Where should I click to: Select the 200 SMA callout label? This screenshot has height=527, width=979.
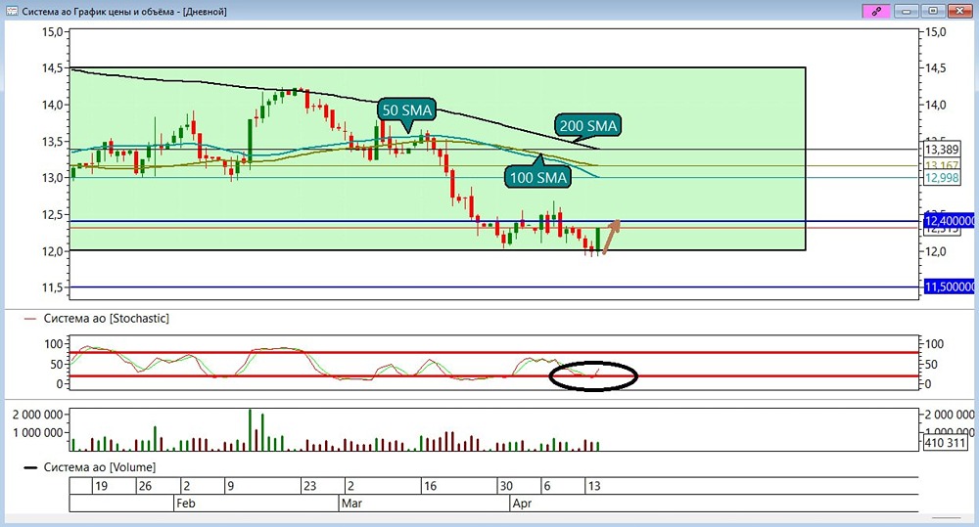(x=587, y=125)
